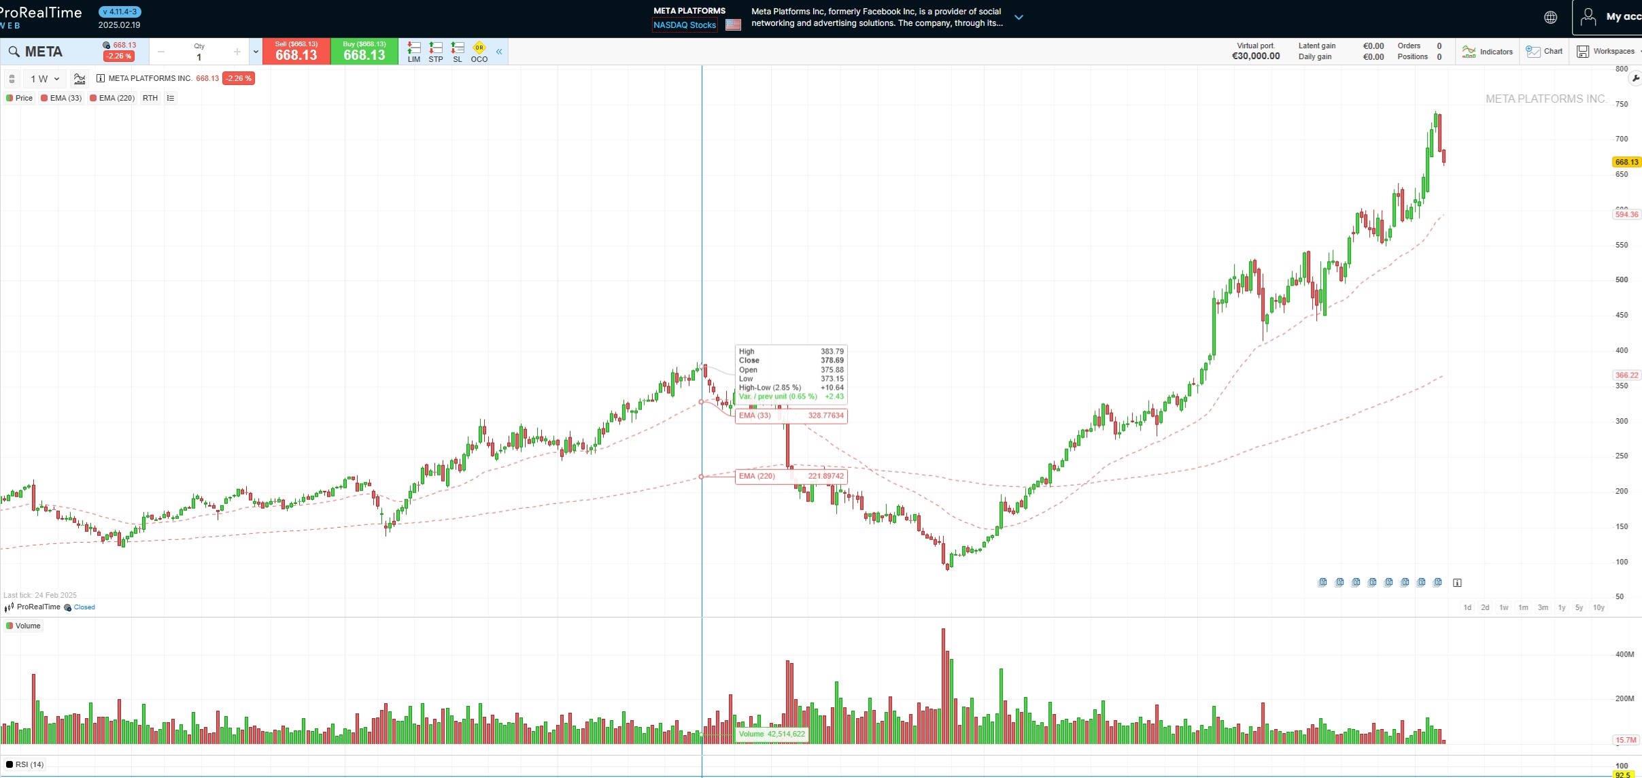Click the green Buy 668.13 button

point(364,52)
